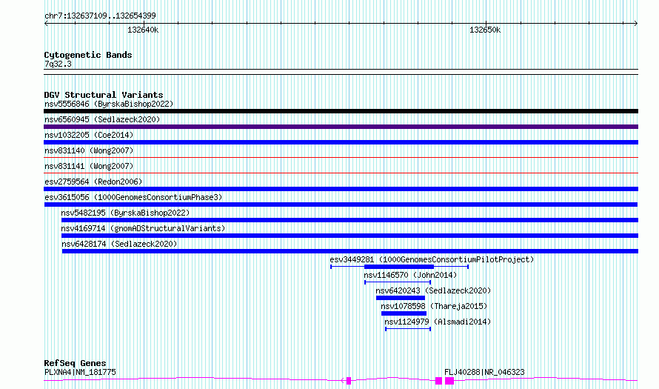The width and height of the screenshot is (659, 389).
Task: Open nsv4169714 gnomADStructuralVariants label
Action: (143, 228)
